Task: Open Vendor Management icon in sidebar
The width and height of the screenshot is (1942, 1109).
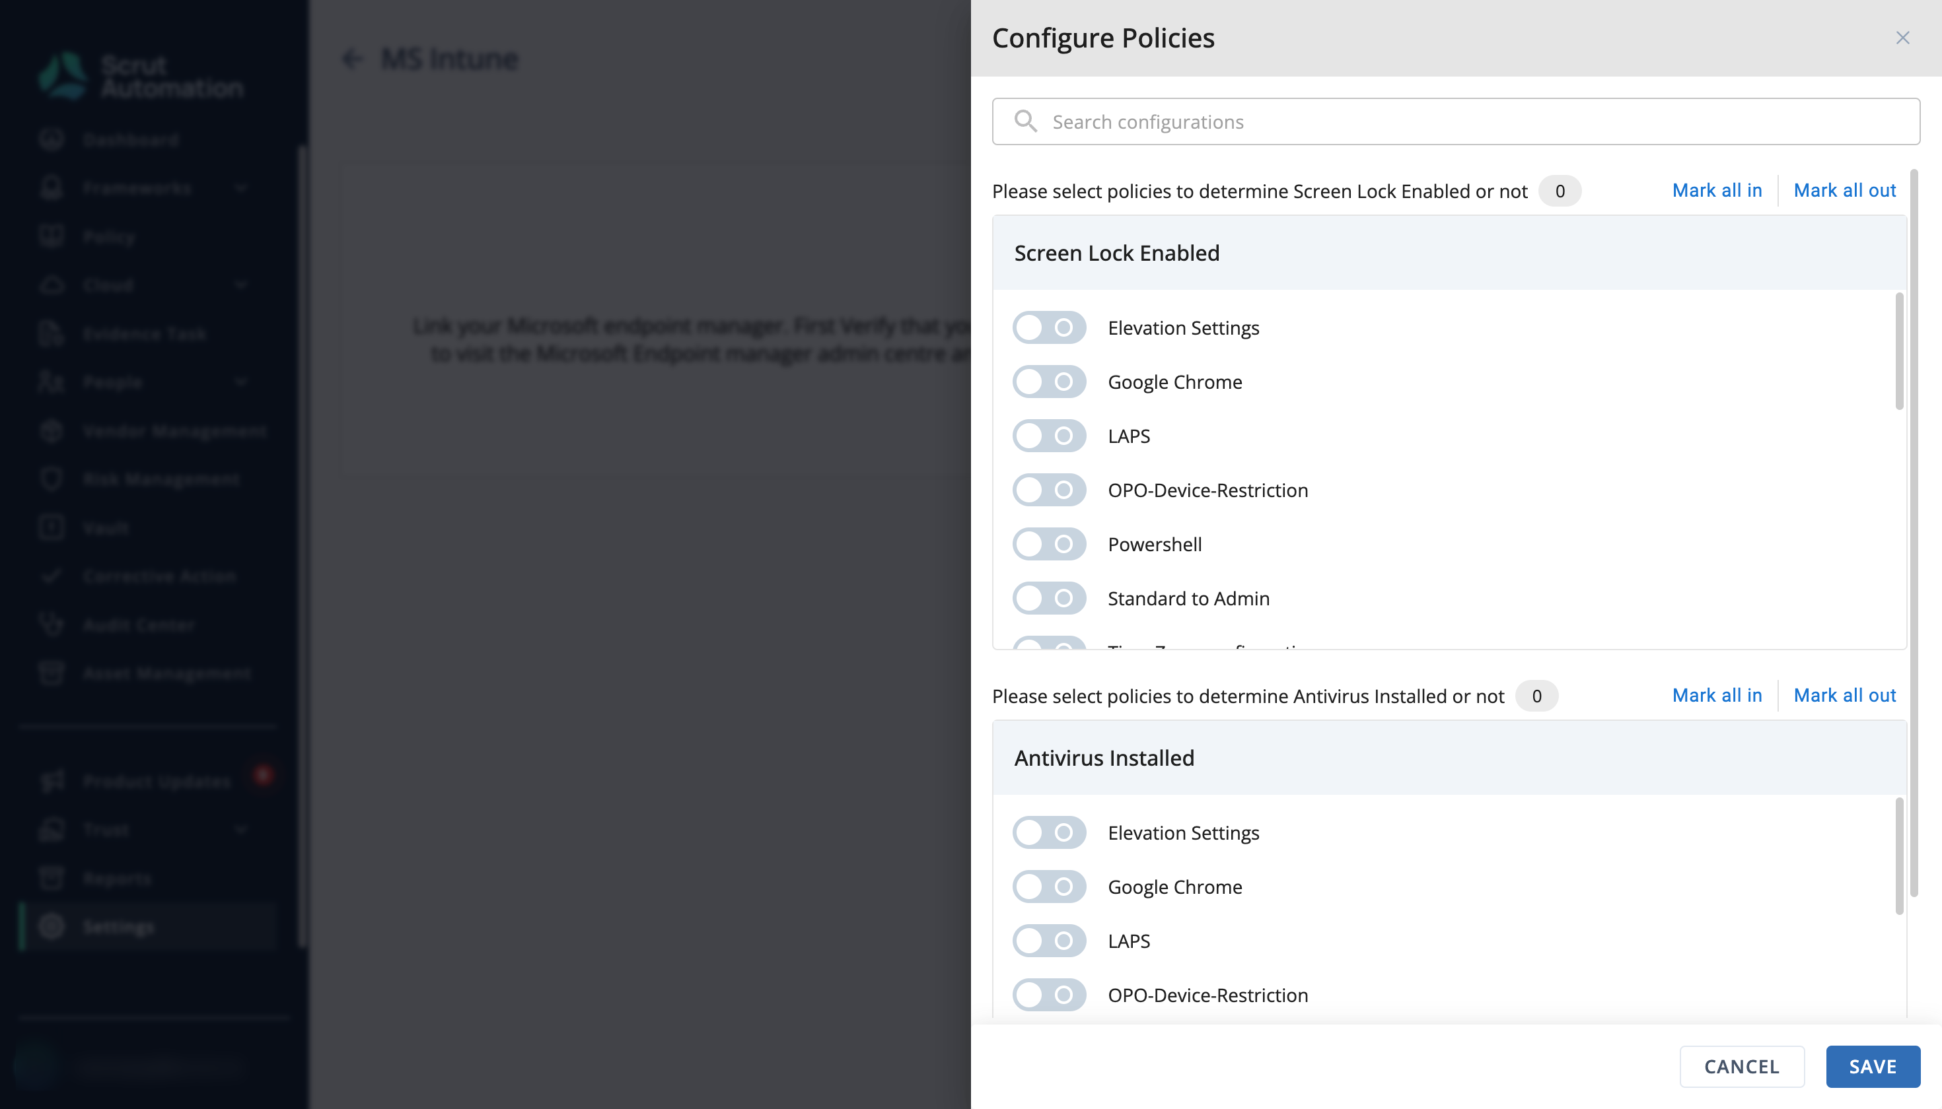Action: point(52,430)
